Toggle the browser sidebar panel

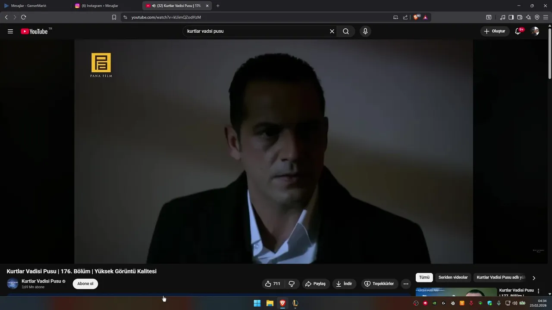click(511, 17)
